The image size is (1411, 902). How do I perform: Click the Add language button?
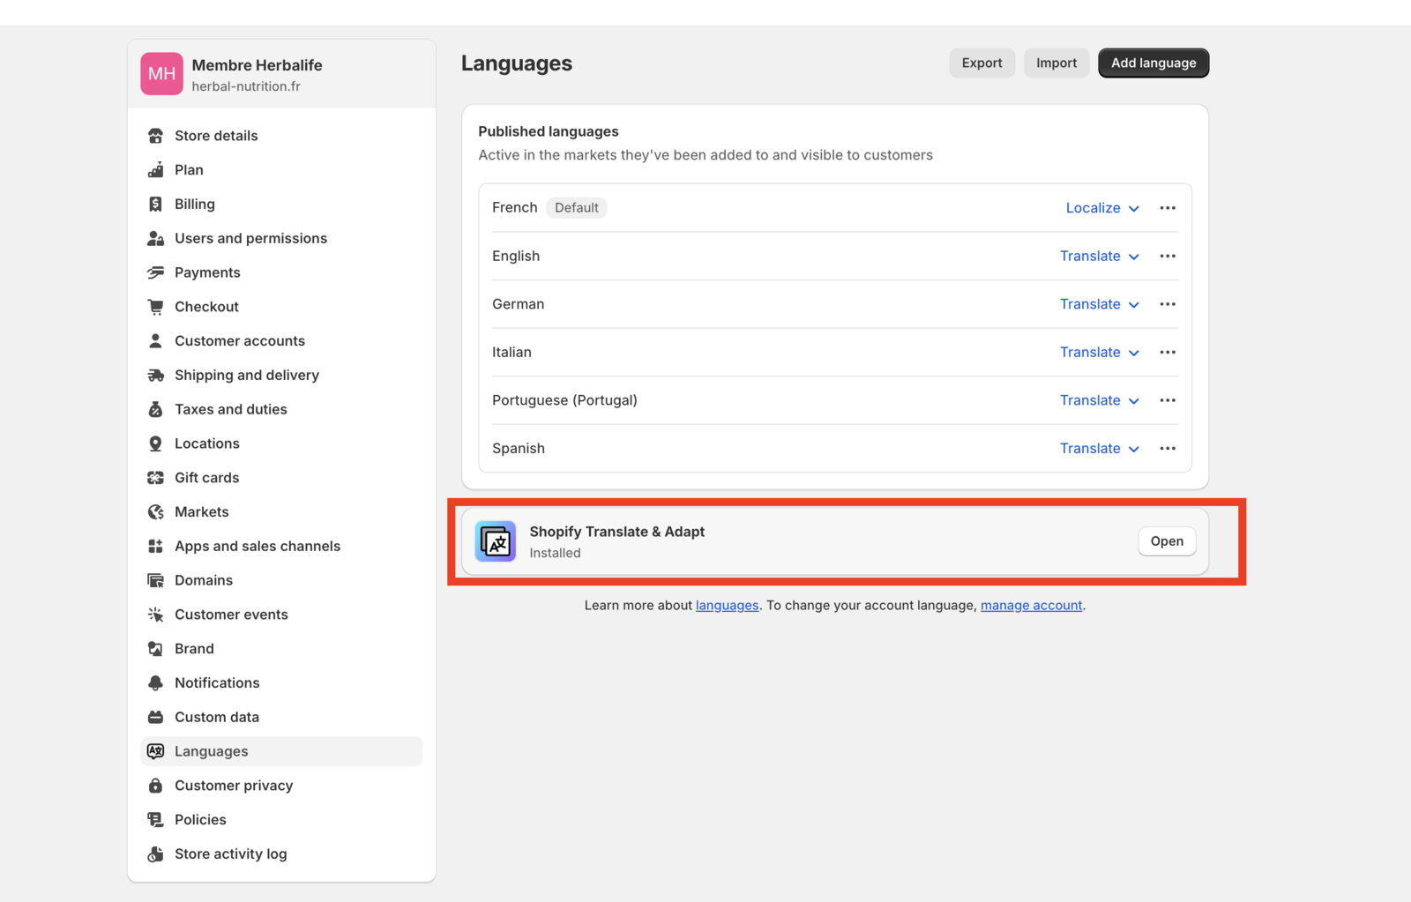(1153, 63)
